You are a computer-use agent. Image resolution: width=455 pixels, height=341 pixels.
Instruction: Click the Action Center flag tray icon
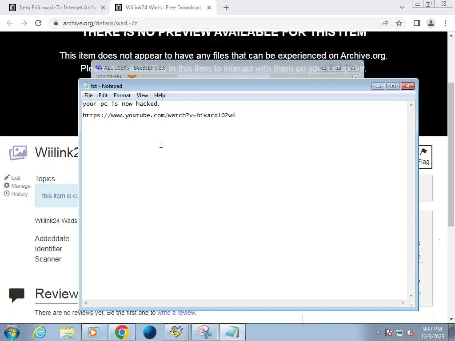tap(389, 333)
